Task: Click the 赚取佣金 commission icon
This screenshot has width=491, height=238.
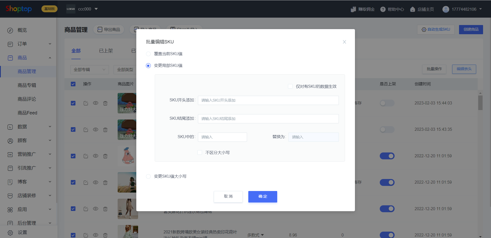Action: tap(353, 9)
